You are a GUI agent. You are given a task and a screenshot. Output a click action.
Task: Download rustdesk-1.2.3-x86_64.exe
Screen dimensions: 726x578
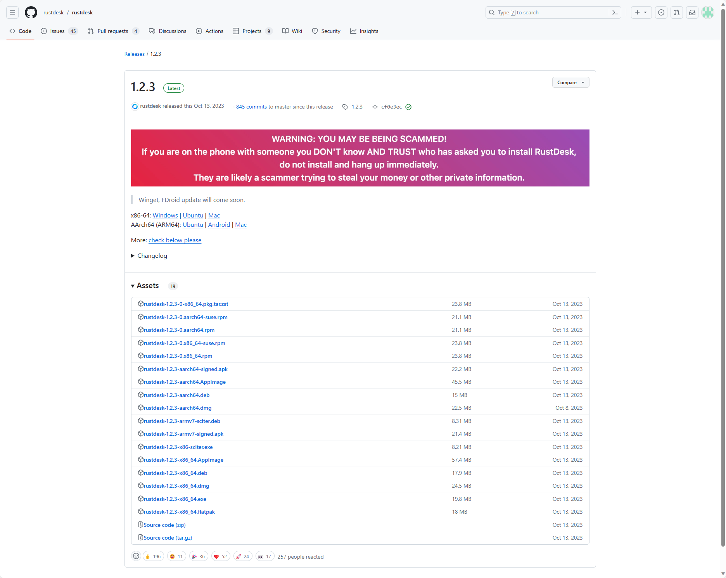click(175, 499)
